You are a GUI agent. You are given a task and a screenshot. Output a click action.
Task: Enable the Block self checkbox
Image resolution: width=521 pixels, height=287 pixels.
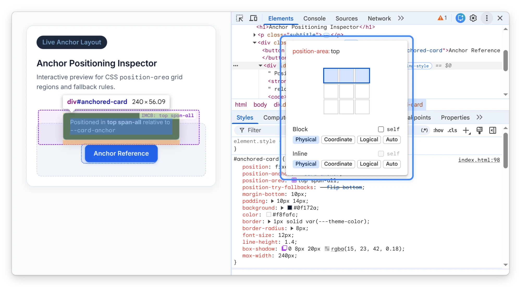tap(381, 129)
